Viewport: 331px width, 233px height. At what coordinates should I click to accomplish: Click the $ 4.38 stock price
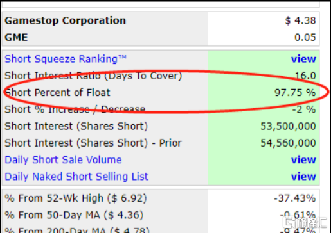click(300, 20)
